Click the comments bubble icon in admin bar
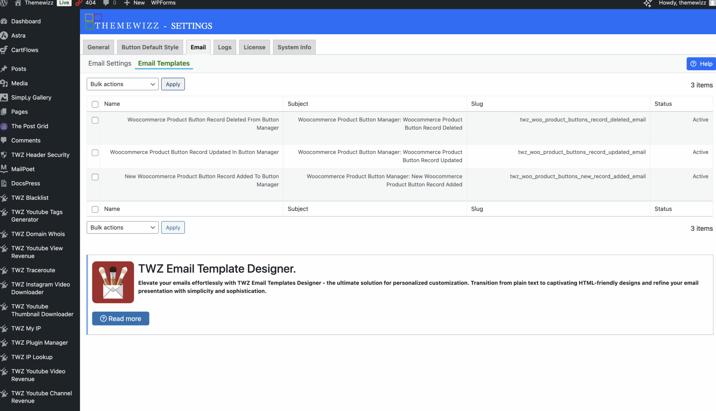 (x=106, y=3)
